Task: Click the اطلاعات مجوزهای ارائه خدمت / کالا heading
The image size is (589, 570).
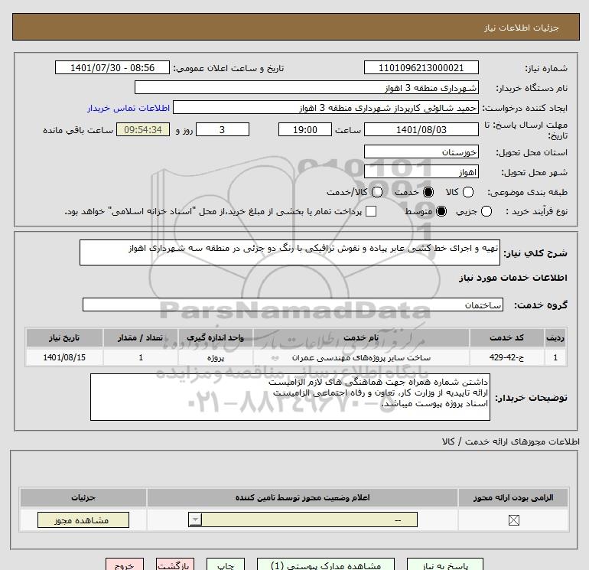Action: coord(511,441)
